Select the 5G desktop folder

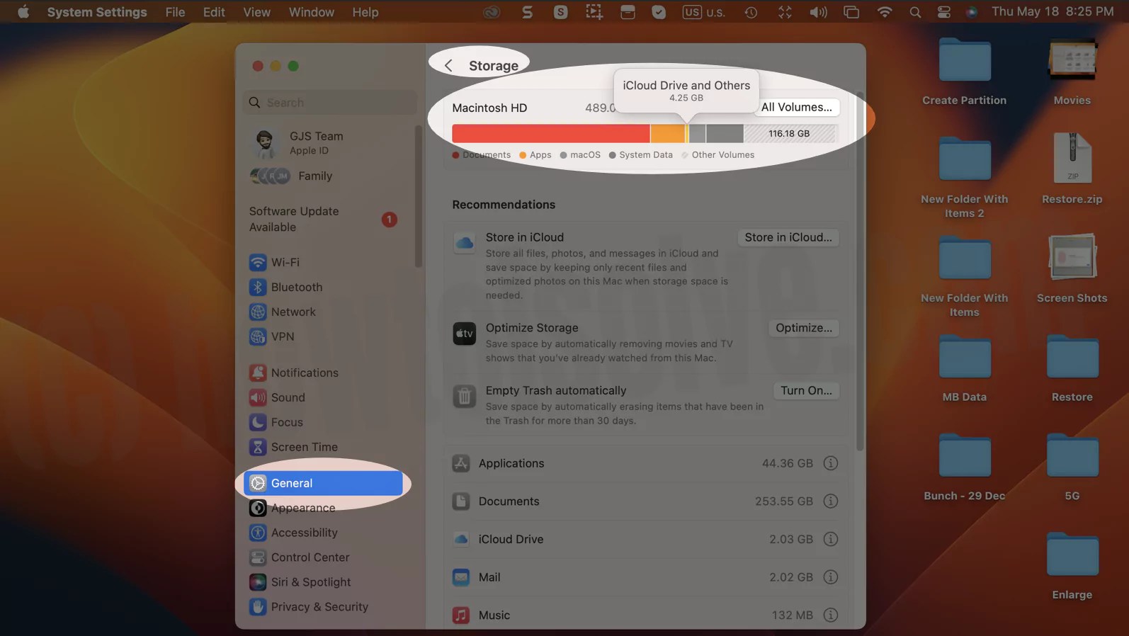[1072, 467]
